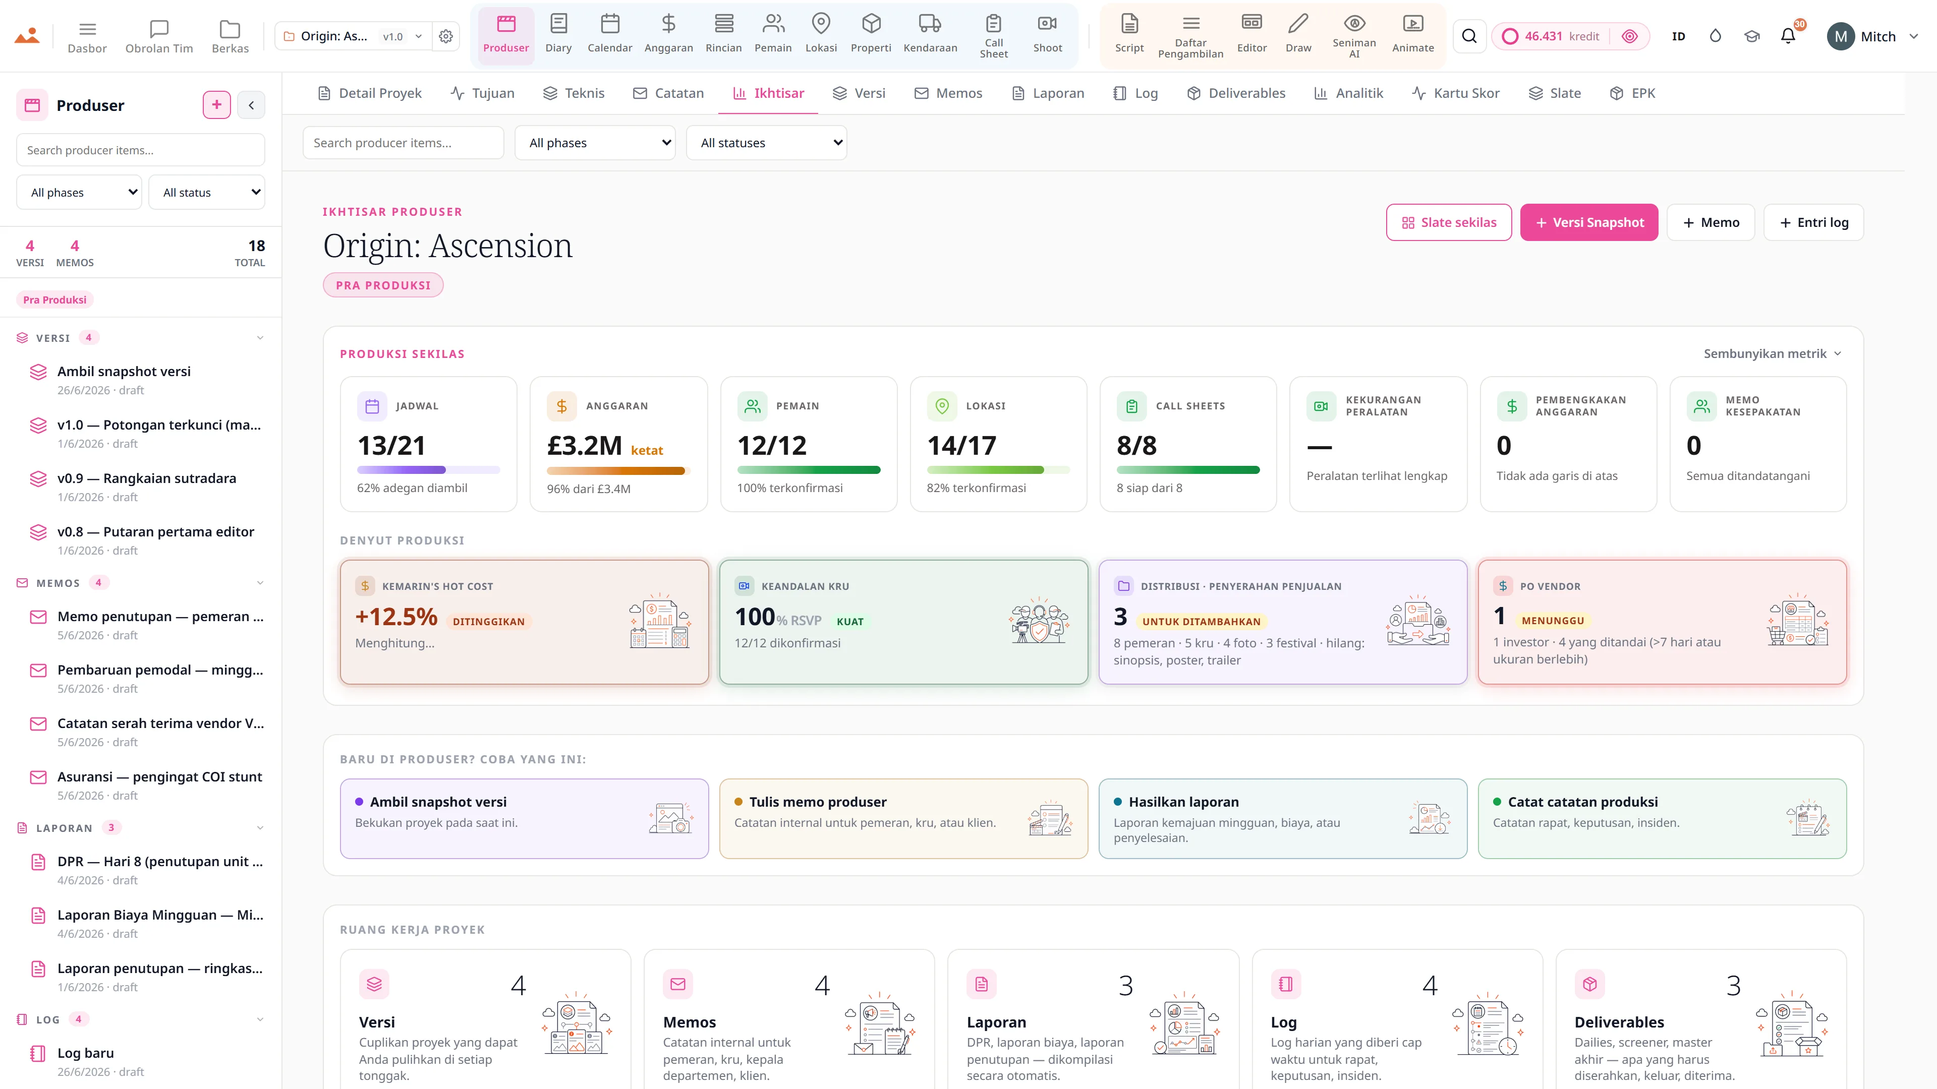Open the Calendar module

pyautogui.click(x=610, y=35)
